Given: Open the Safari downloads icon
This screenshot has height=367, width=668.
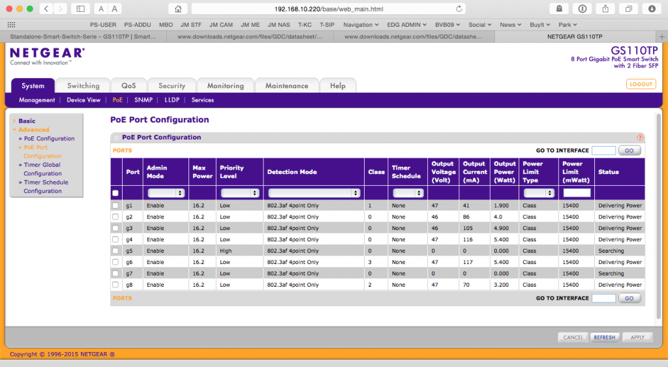Looking at the screenshot, I should click(x=652, y=9).
